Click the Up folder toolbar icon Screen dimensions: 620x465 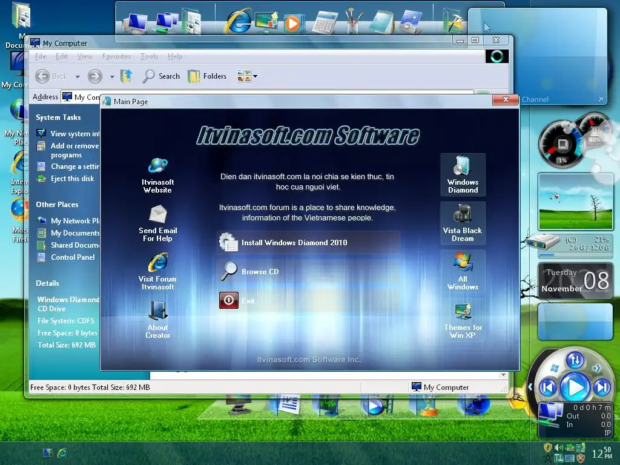coord(126,76)
